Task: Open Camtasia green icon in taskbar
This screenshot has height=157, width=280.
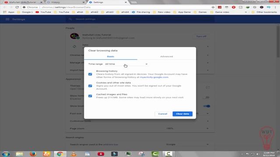Action: (x=155, y=154)
